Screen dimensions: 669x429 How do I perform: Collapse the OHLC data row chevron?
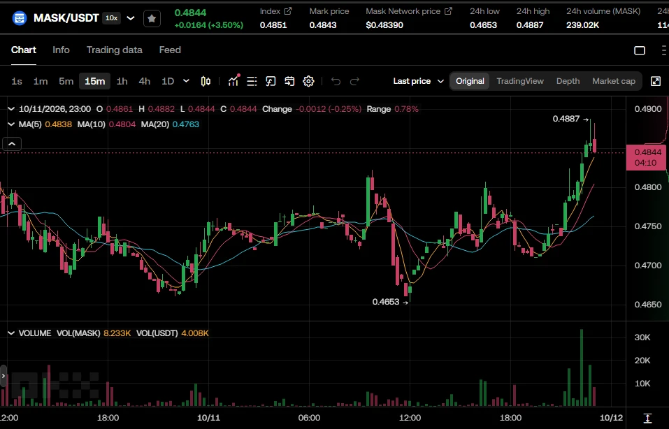(x=11, y=109)
